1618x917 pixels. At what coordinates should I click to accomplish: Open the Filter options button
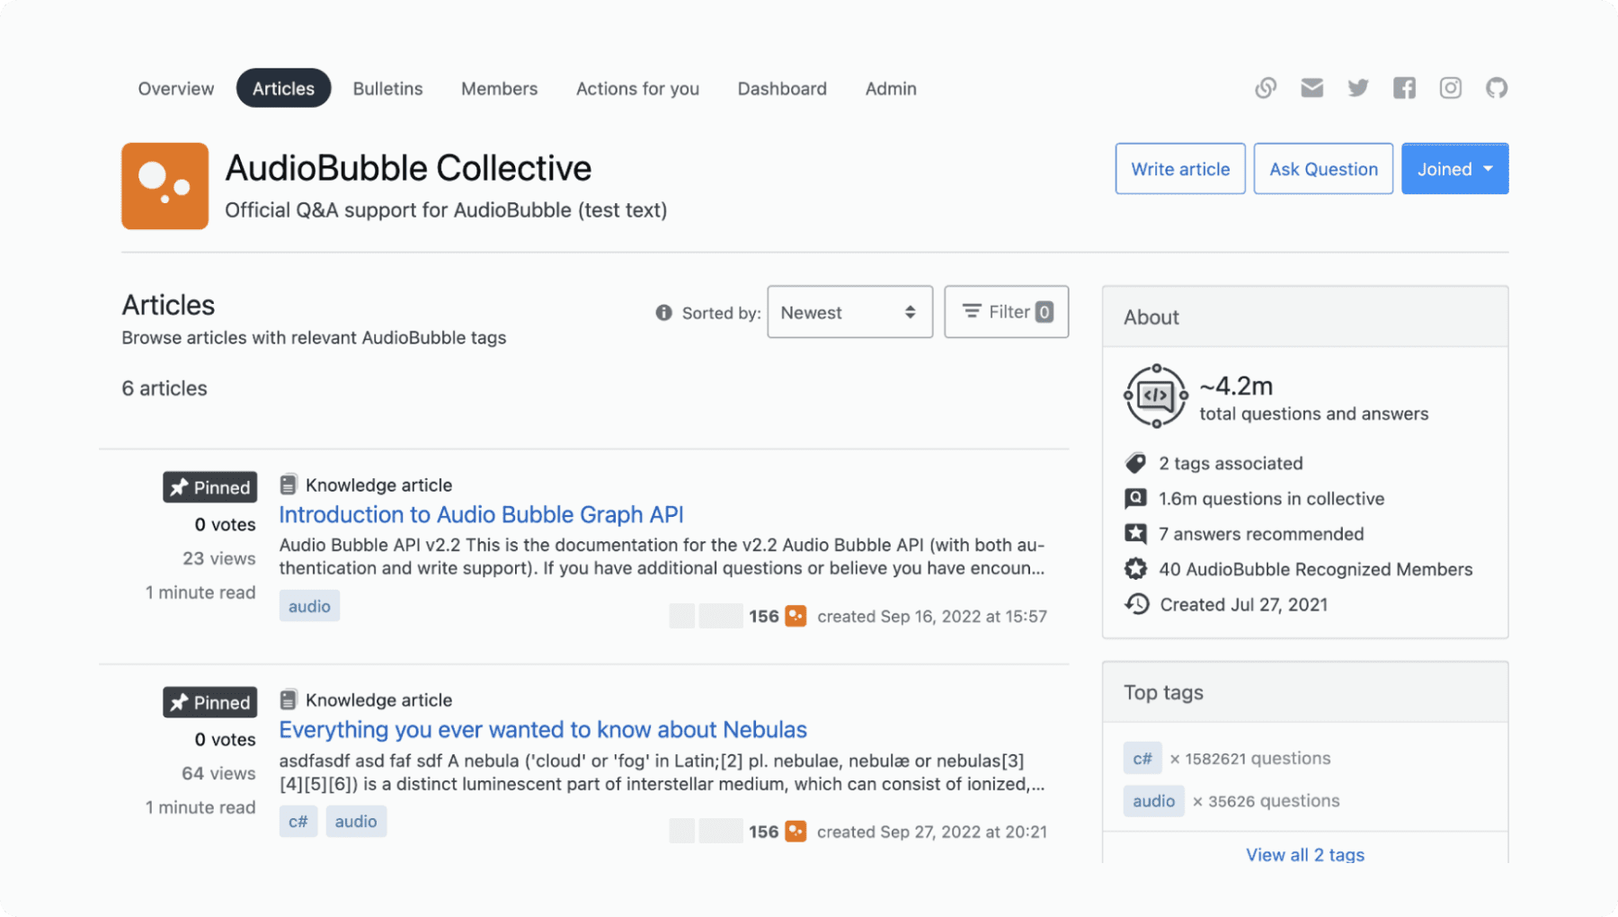[x=1006, y=312]
